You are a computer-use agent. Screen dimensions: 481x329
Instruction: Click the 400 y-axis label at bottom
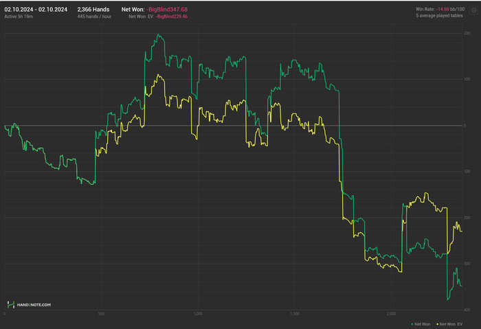467,310
